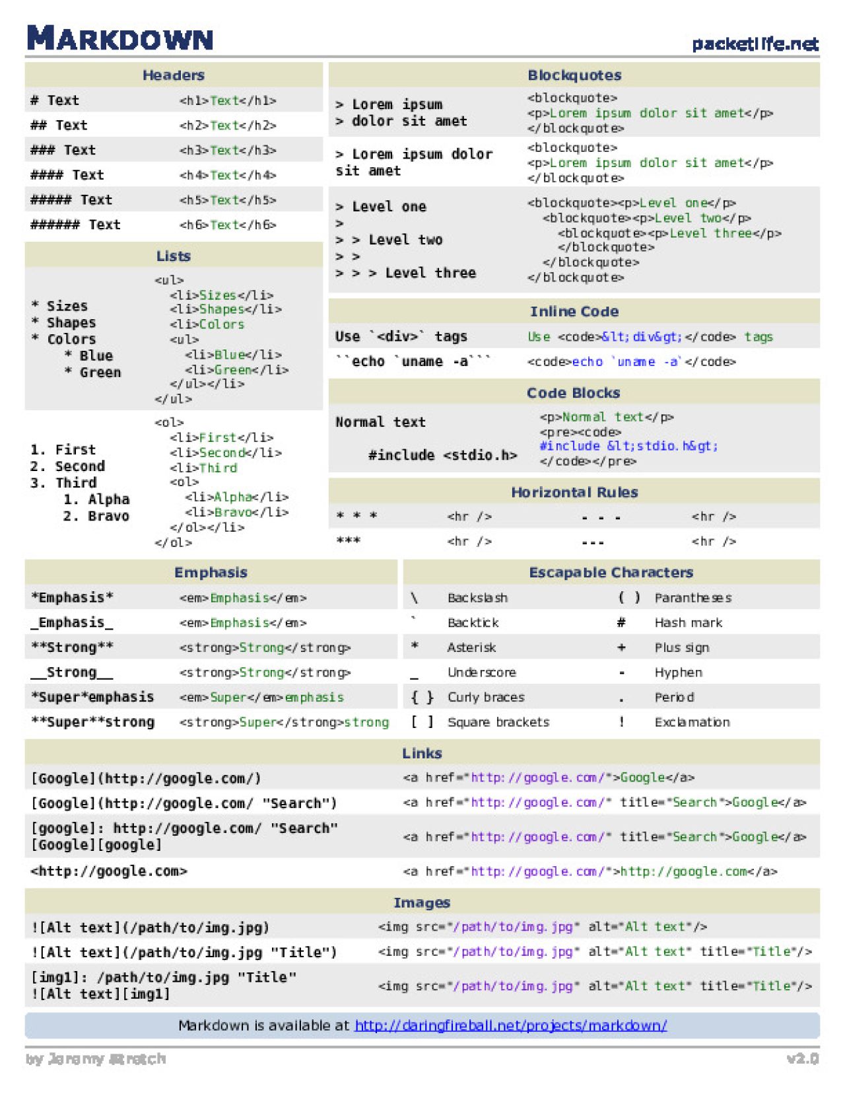Select the Lists section heading
Image resolution: width=845 pixels, height=1094 pixels.
pyautogui.click(x=174, y=256)
